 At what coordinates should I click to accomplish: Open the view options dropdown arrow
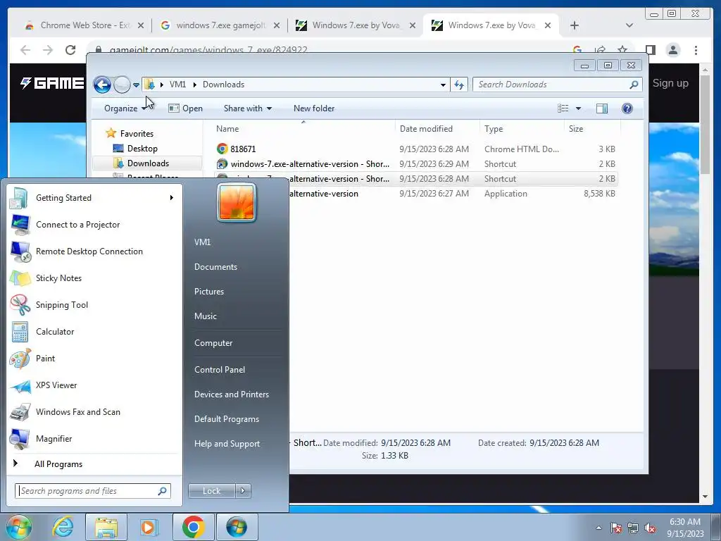[579, 108]
